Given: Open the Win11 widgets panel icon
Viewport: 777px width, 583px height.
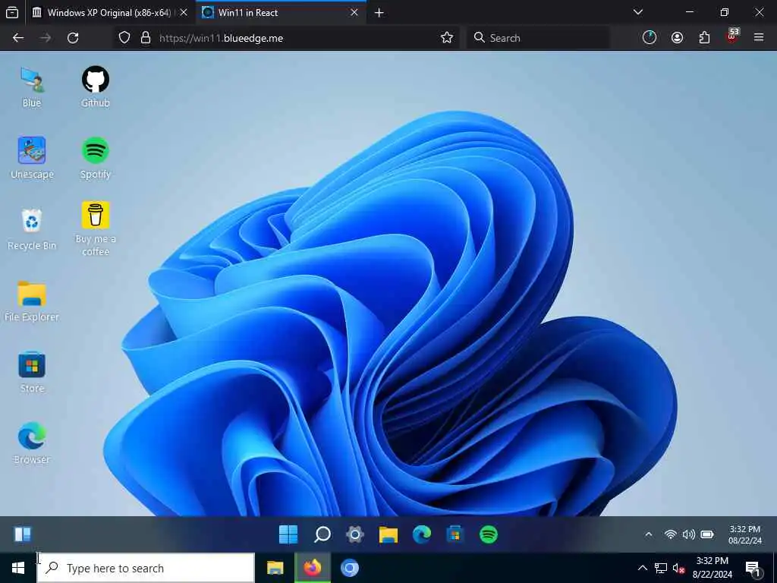Looking at the screenshot, I should 22,534.
